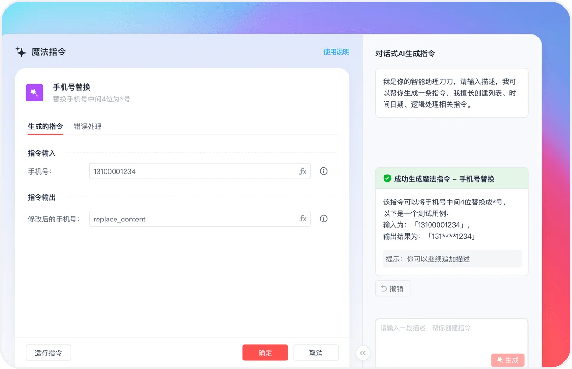Viewport: 572px width, 369px height.
Task: Click the phone number input containing 13100001234
Action: [189, 171]
